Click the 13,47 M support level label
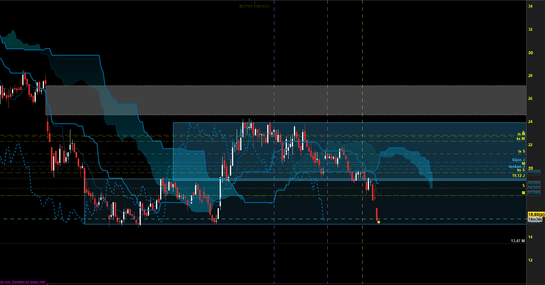Screen dimensions: 545x285 coord(518,241)
